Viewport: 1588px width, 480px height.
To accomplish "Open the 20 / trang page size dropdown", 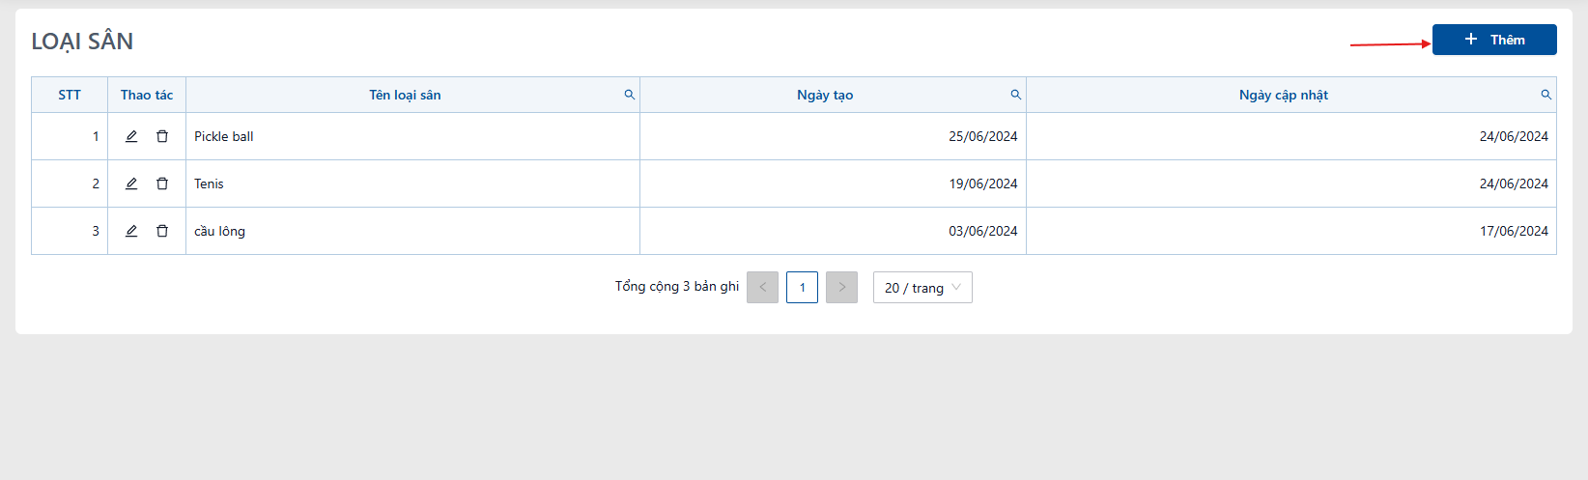I will click(x=922, y=288).
